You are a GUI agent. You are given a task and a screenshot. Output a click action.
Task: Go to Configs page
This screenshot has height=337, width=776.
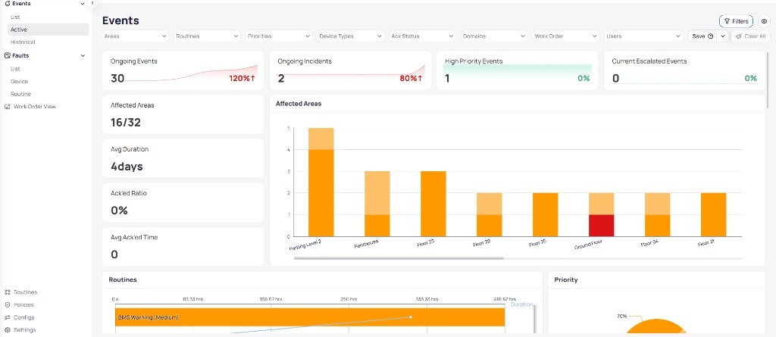23,317
